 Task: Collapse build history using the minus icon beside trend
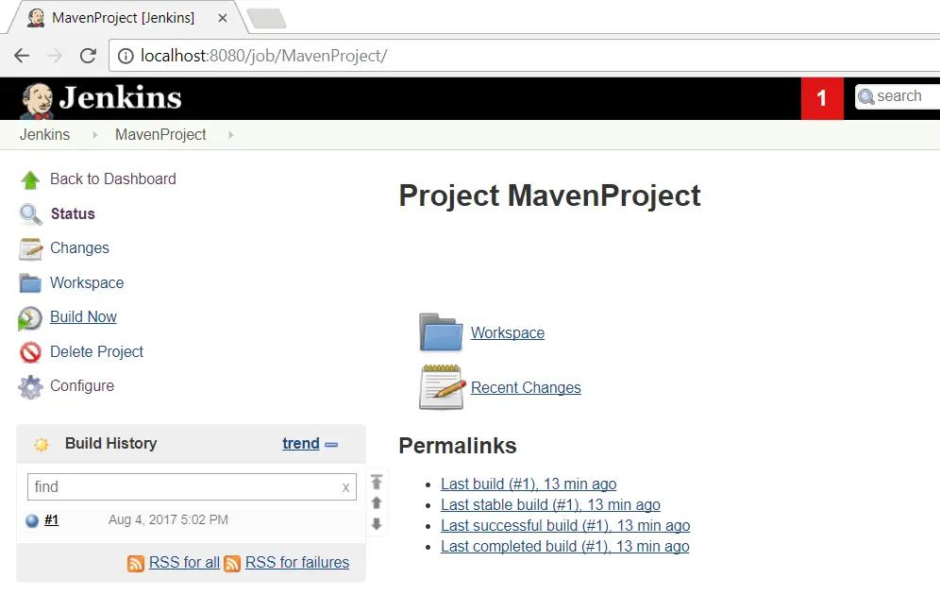[x=331, y=445]
